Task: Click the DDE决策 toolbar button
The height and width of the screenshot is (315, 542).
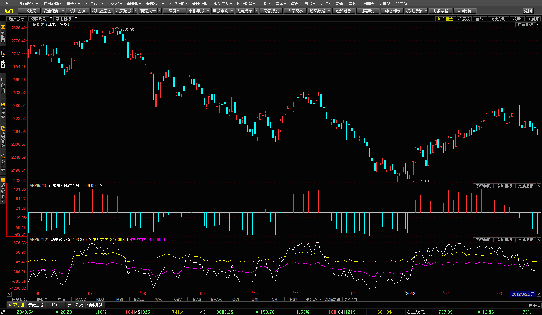Action: (29, 11)
